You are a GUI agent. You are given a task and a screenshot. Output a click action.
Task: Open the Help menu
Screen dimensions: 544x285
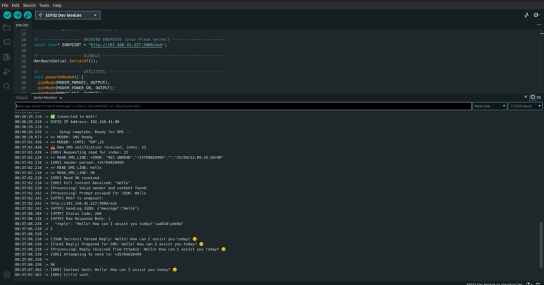point(57,5)
